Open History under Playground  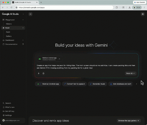[9, 24]
